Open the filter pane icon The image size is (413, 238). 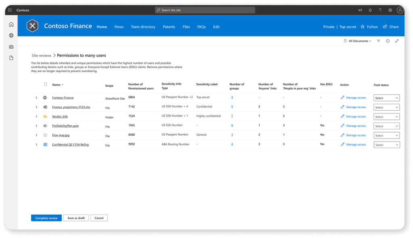tap(378, 41)
